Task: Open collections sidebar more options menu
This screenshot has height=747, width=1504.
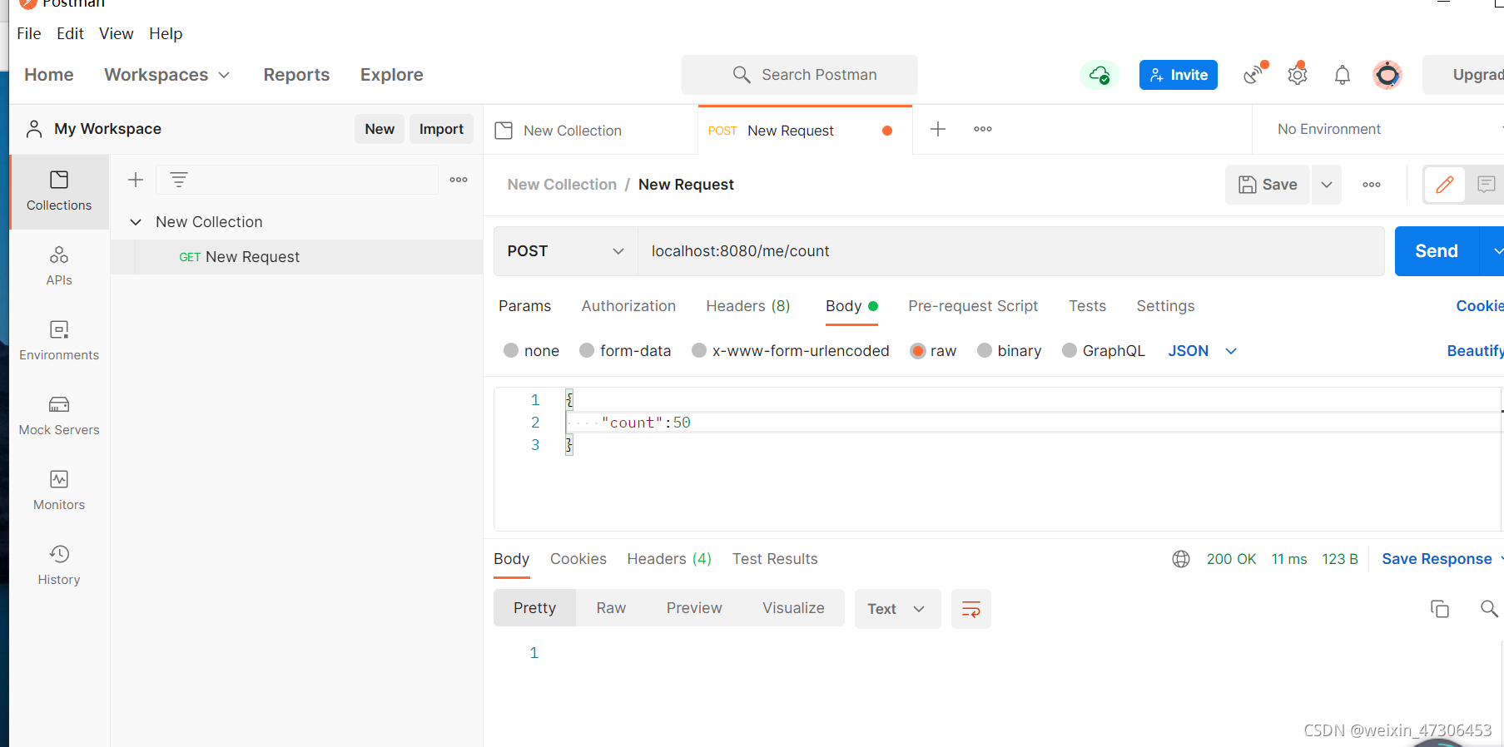Action: tap(459, 180)
